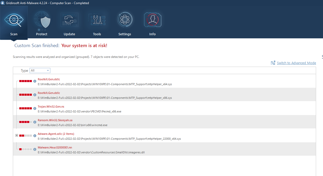
Task: Select the Update tab label
Action: (69, 34)
